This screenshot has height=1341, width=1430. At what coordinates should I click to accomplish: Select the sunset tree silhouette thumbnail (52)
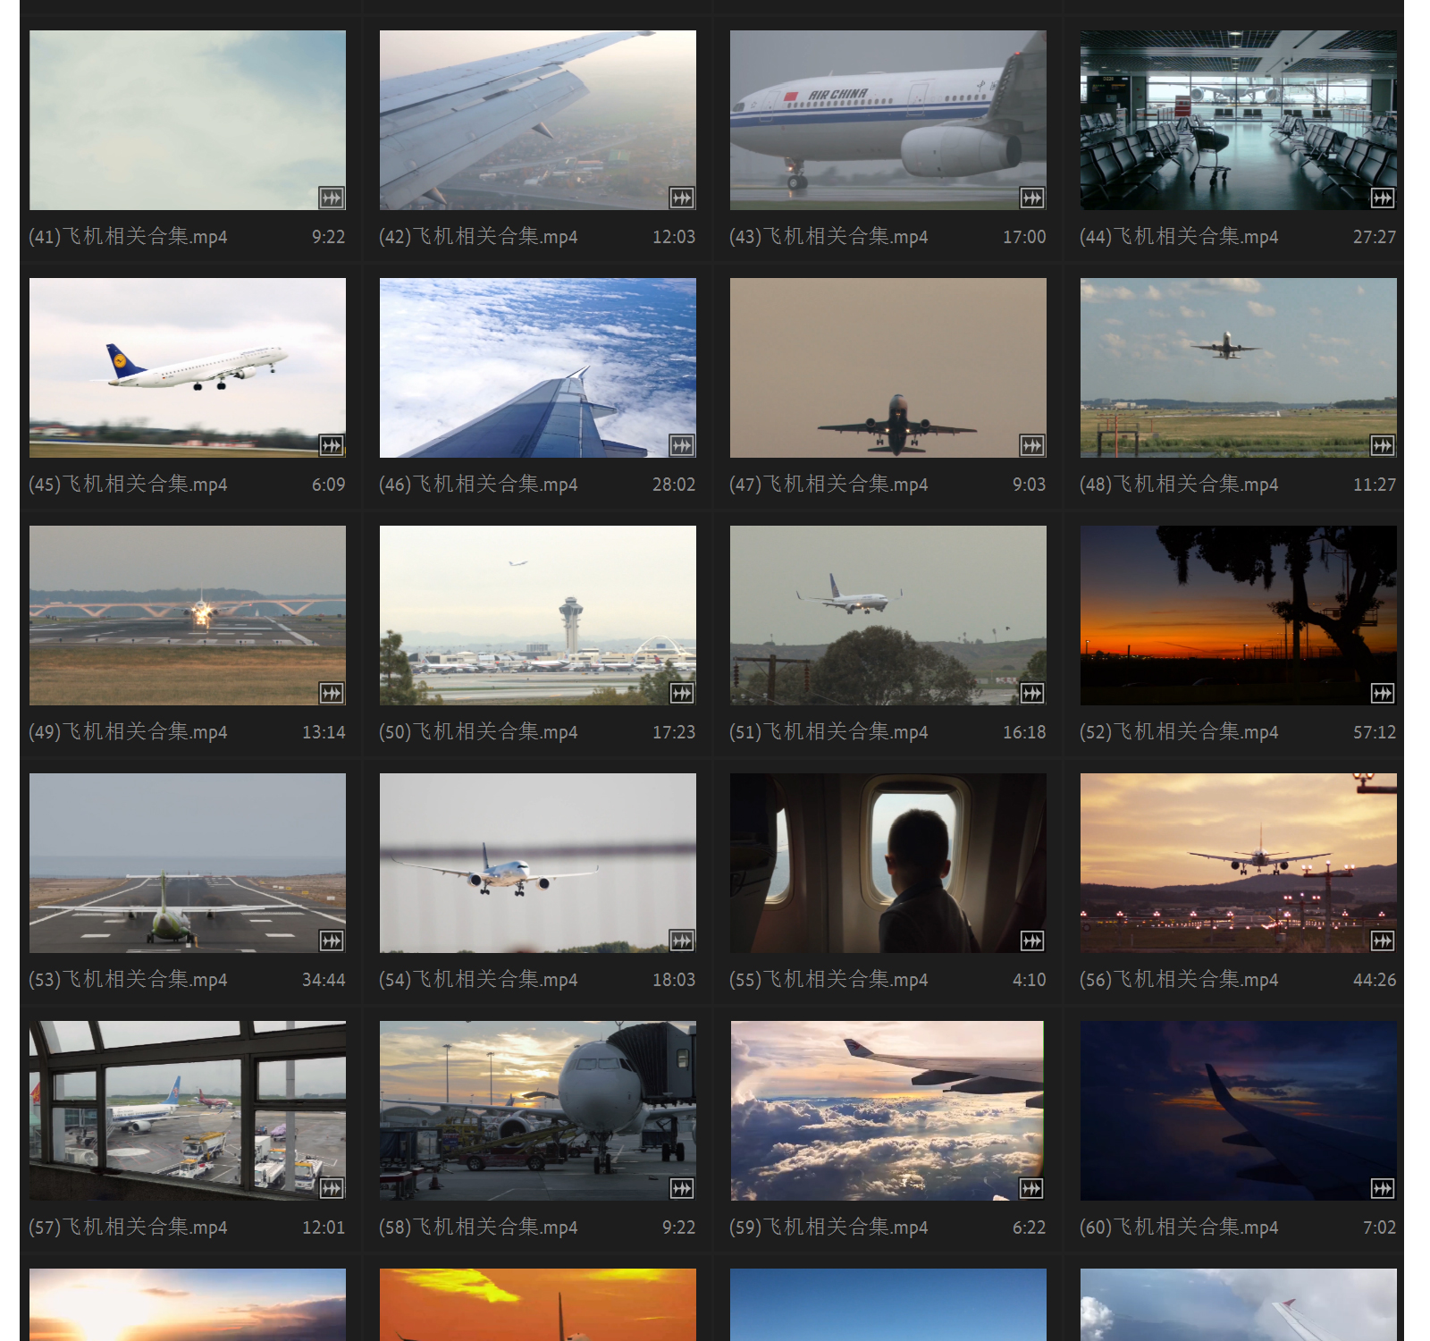click(1239, 616)
